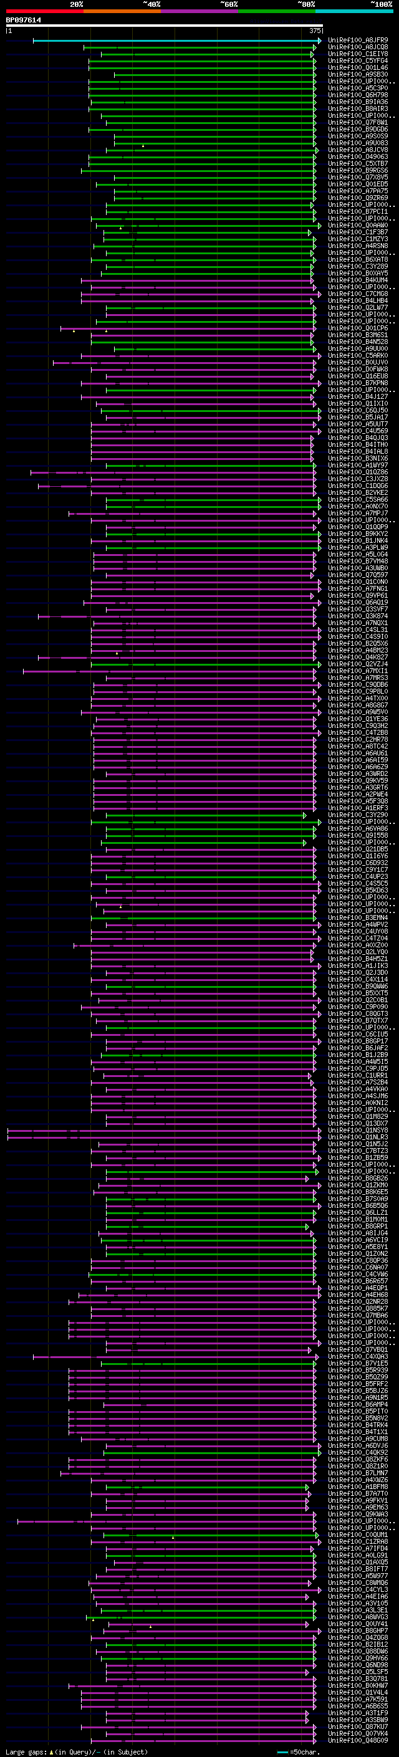
Task: Click label UniRef100_B4QJQ3
Action: [358, 437]
